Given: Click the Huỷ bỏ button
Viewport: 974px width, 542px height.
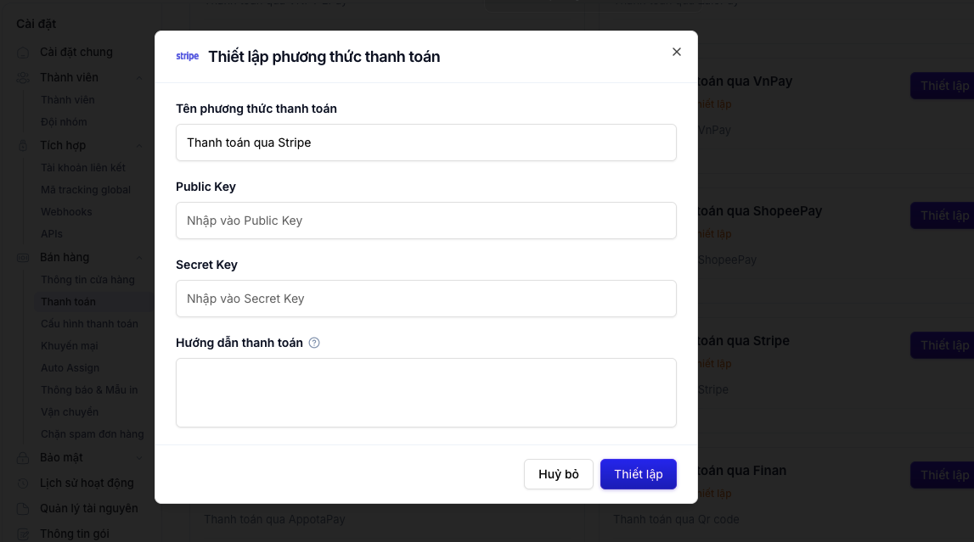Looking at the screenshot, I should (x=559, y=474).
